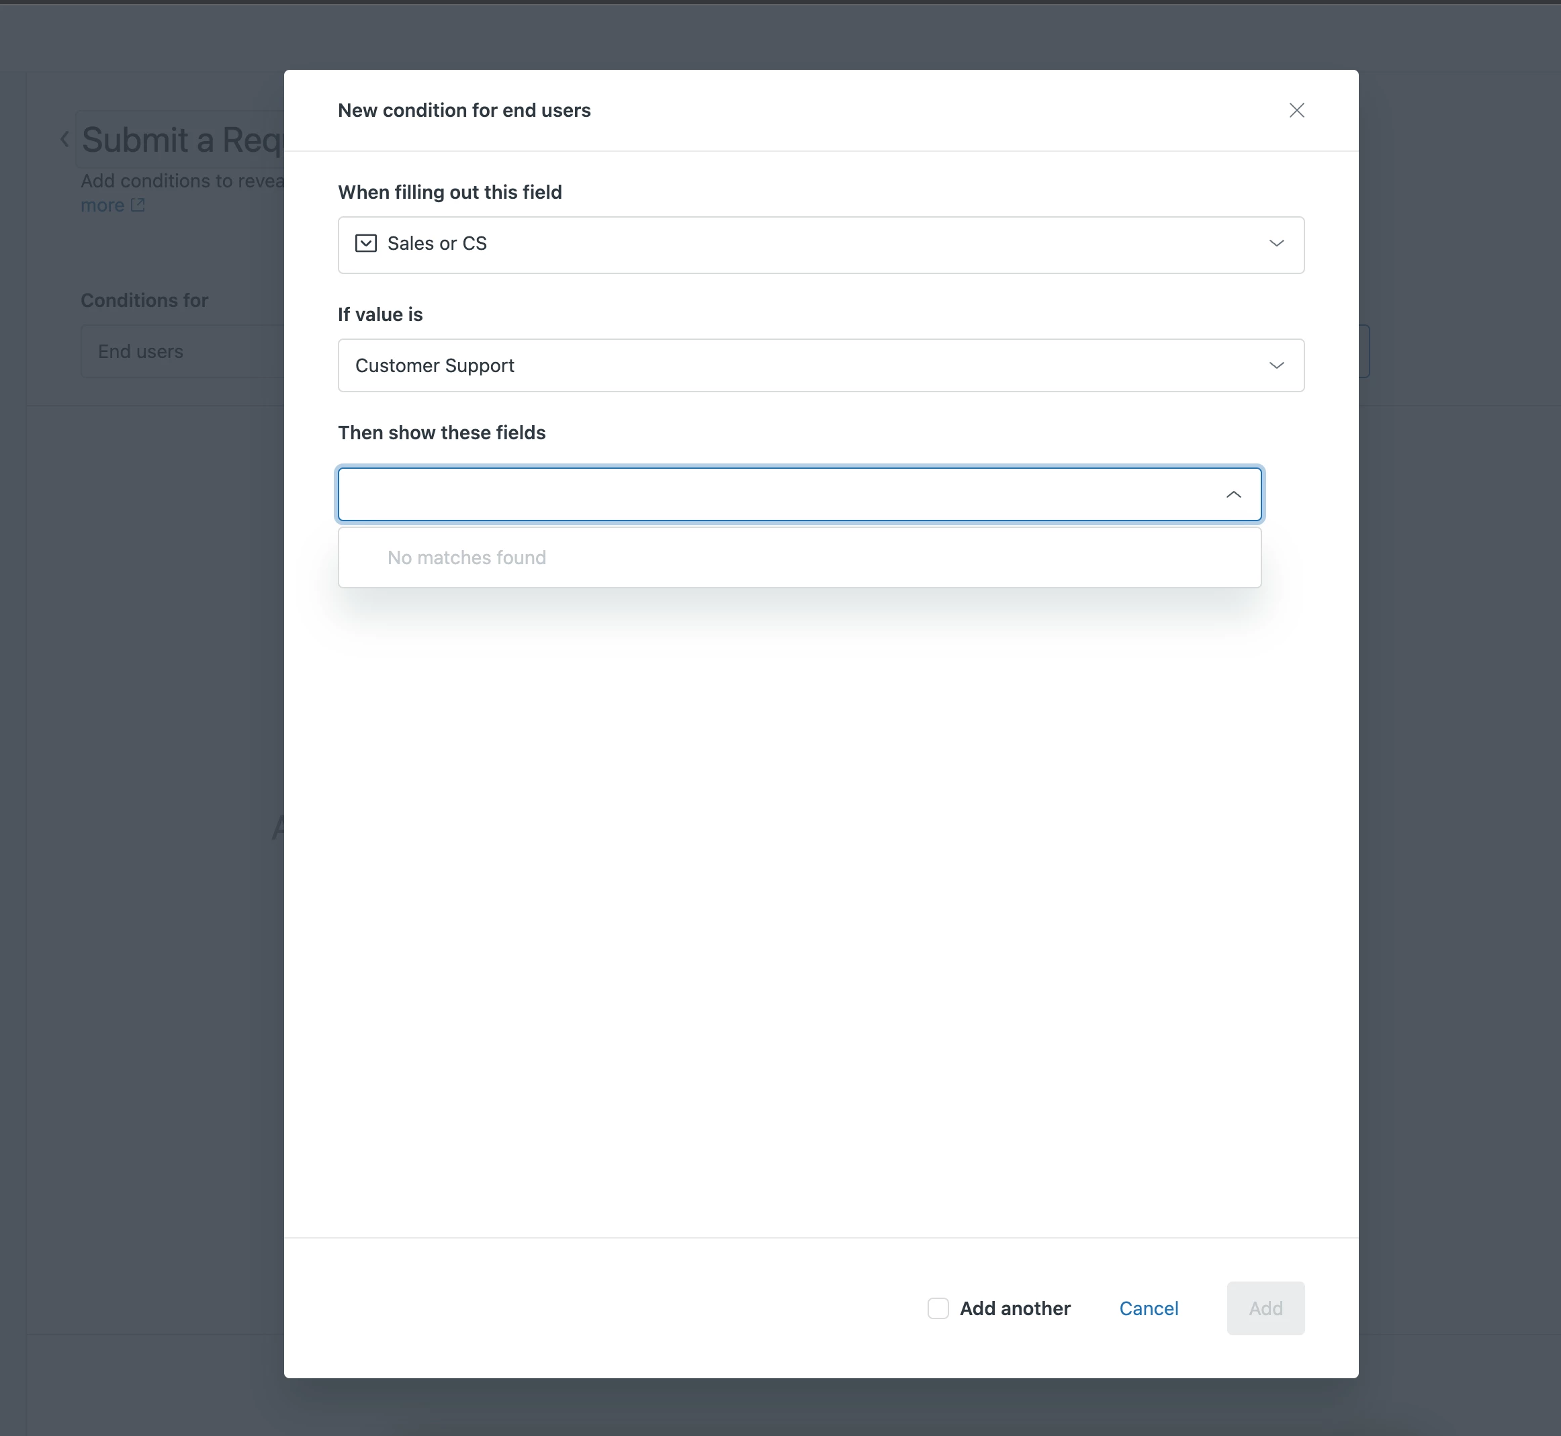Click the external link icon beside more
This screenshot has width=1561, height=1436.
(138, 205)
